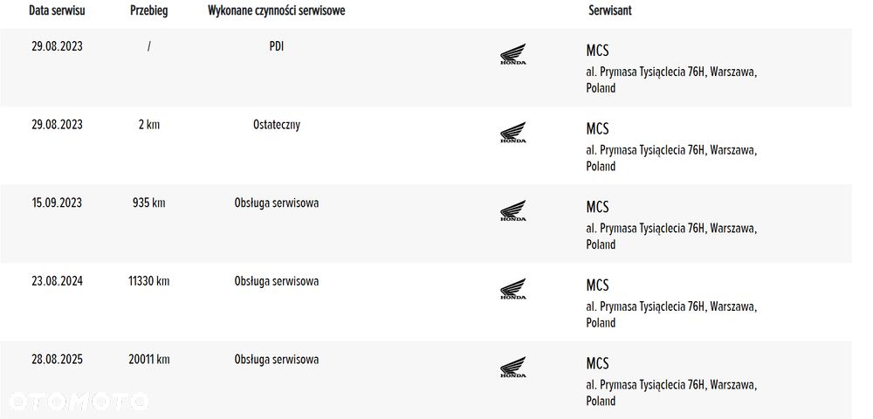Click the Honda logo in the 15.09.2023 row
Image resolution: width=873 pixels, height=419 pixels.
click(512, 211)
